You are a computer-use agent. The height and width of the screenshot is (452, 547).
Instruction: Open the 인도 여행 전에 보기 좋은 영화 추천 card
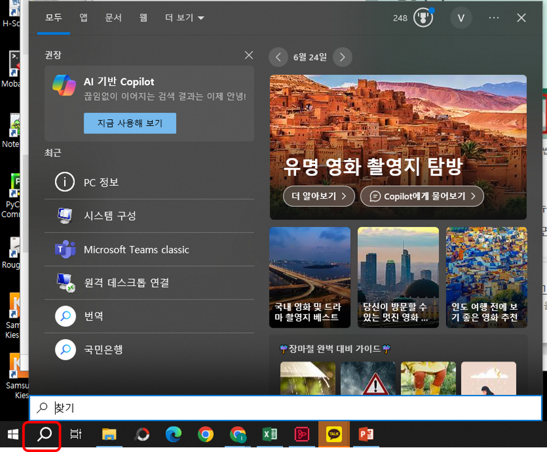[487, 277]
